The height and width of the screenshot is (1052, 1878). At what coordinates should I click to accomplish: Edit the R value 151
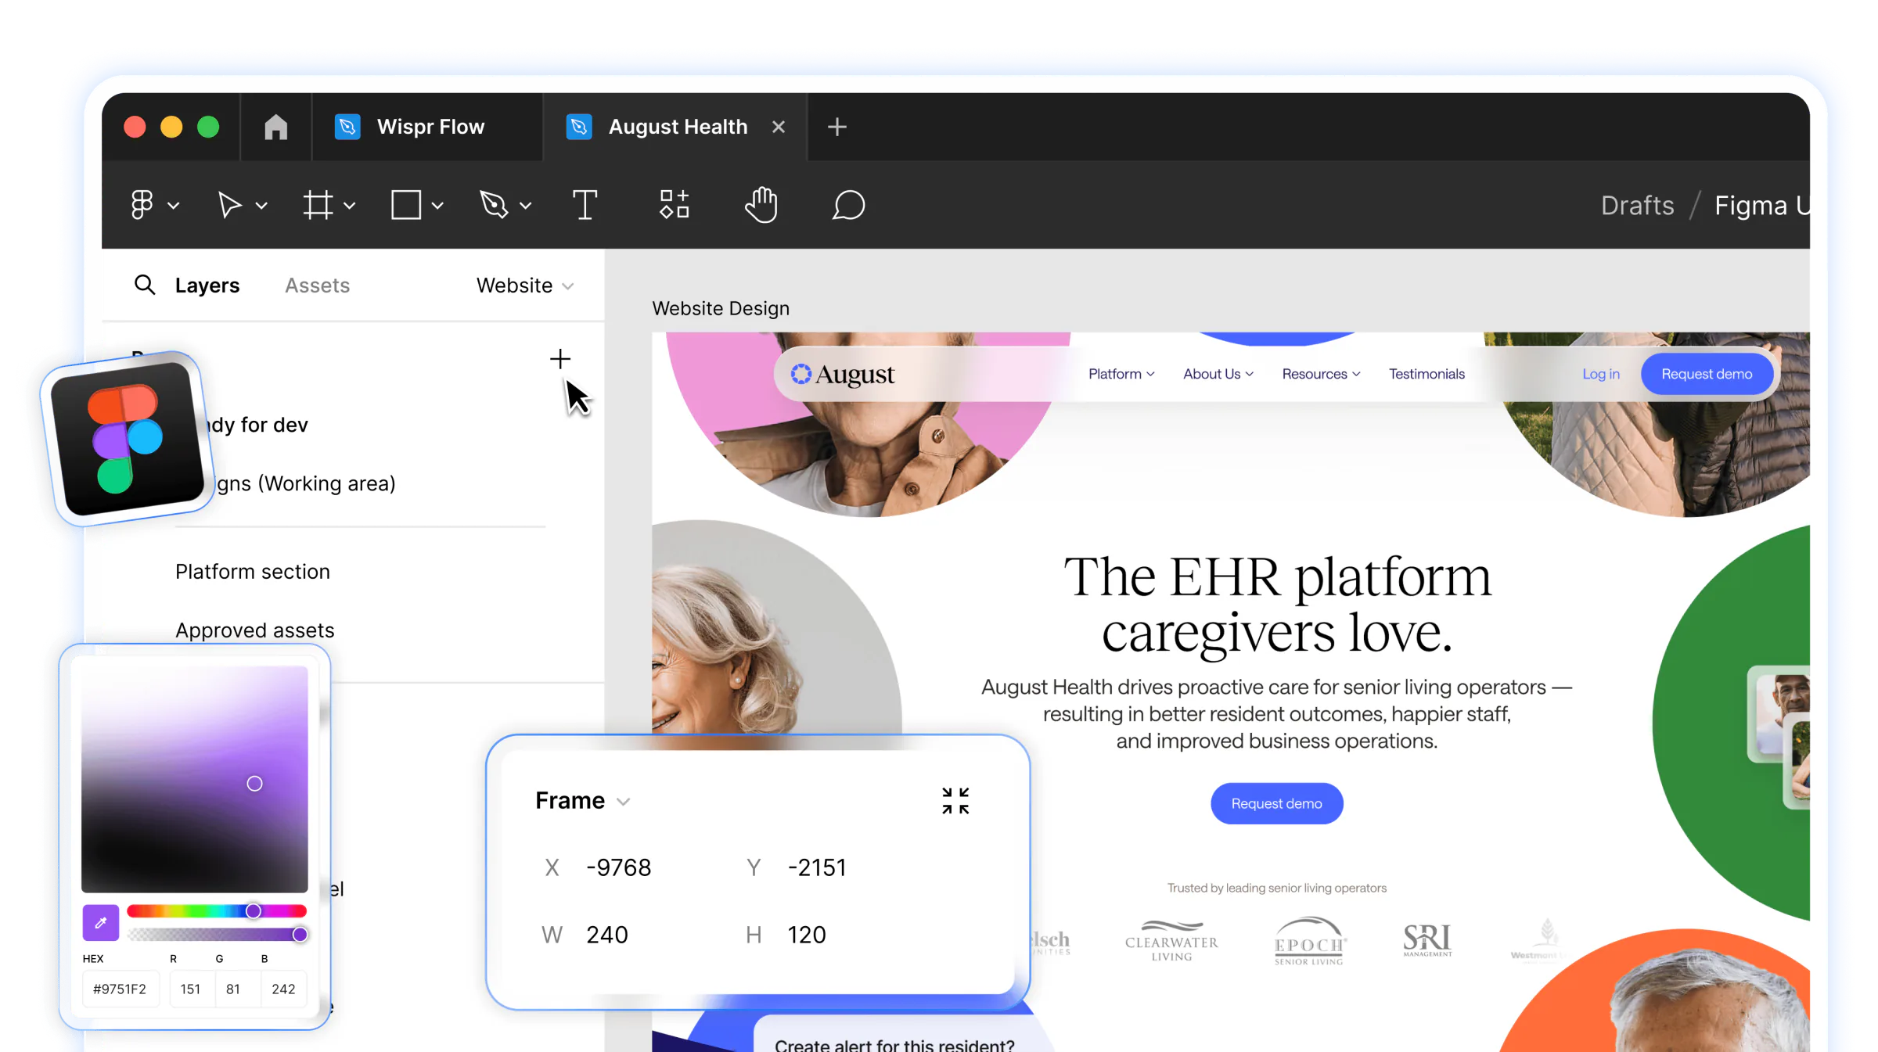click(190, 989)
